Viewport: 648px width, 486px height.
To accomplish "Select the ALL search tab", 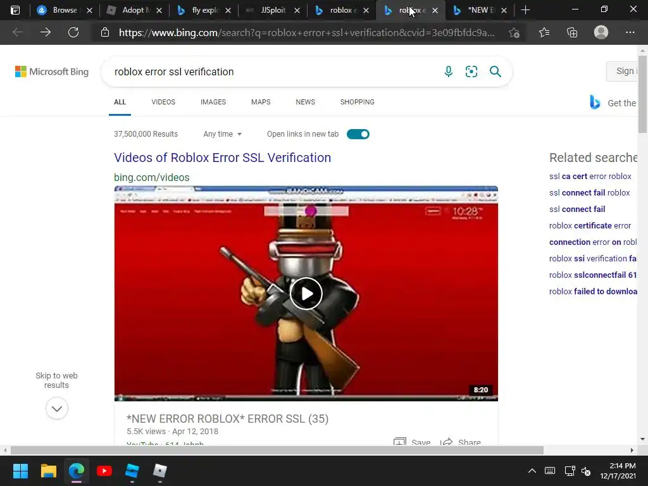I will point(120,102).
